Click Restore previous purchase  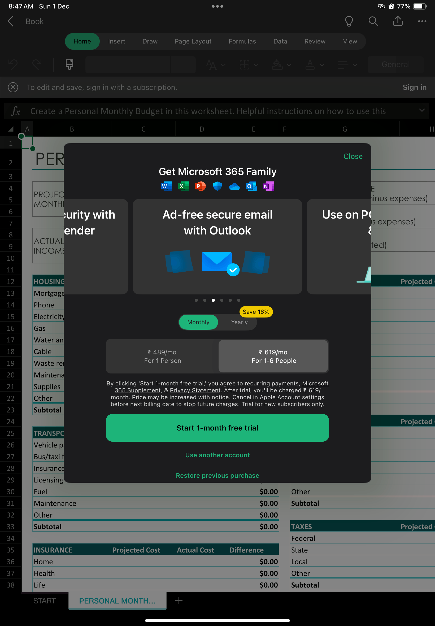pyautogui.click(x=217, y=475)
